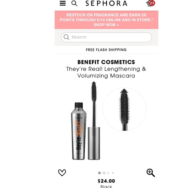The height and width of the screenshot is (188, 188).
Task: Play the first product video indicator
Action: tap(109, 173)
